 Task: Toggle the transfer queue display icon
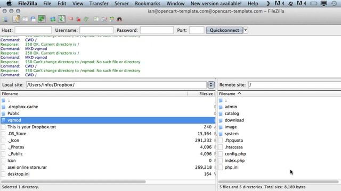click(42, 19)
